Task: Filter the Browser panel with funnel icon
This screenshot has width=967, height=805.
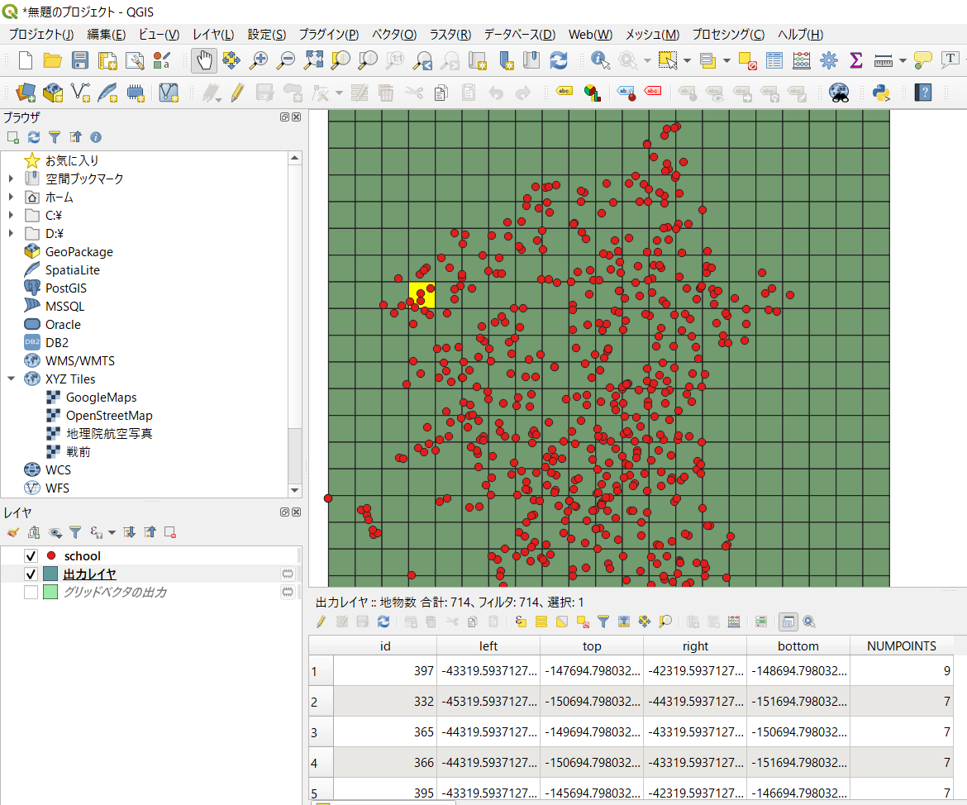Action: coord(55,137)
